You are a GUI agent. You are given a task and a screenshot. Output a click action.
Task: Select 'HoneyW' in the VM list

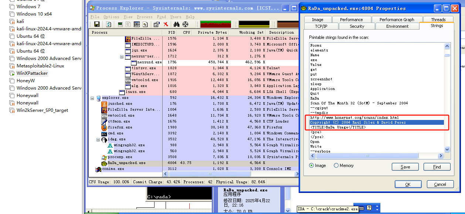[26, 81]
